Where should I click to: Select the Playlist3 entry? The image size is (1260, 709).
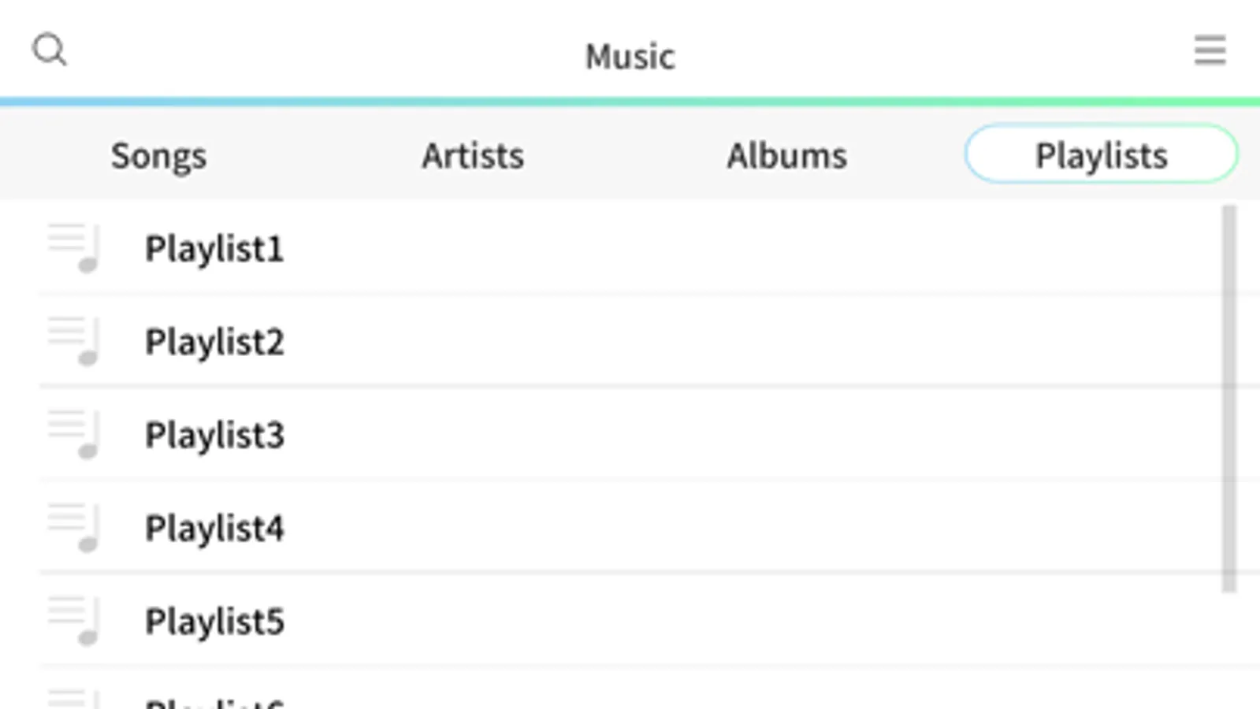214,435
